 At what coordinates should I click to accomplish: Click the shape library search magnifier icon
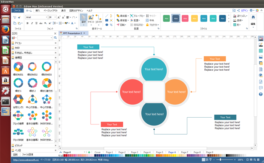(56, 38)
